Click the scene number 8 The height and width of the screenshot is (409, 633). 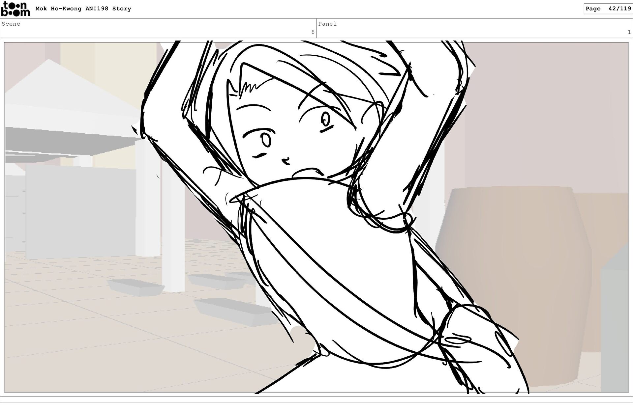(x=313, y=32)
